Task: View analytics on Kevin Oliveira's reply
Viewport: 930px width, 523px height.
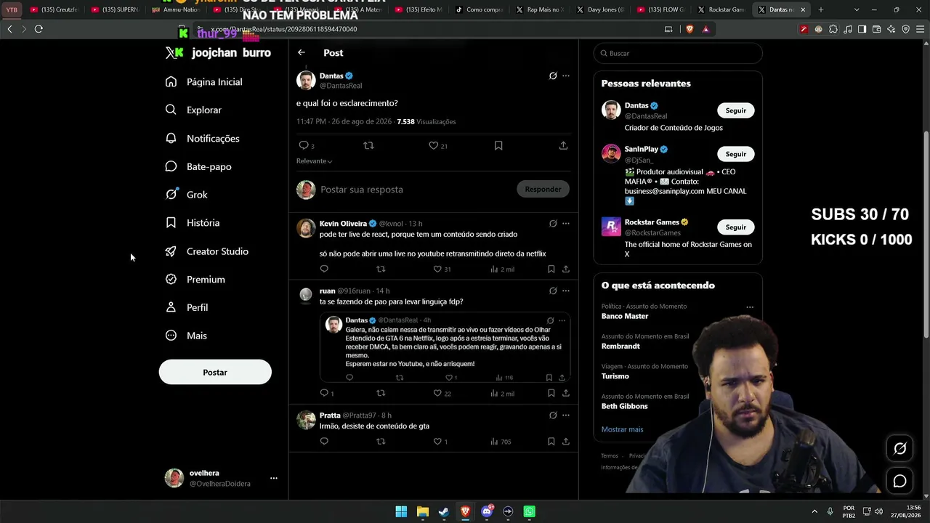Action: click(502, 269)
